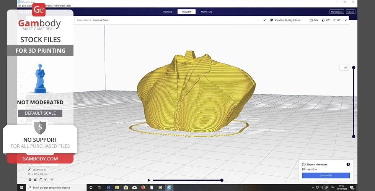Select the right view cube icon

click(51, 180)
